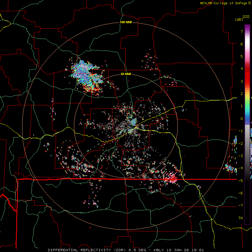
Task: Click the positive 4 label on dB scale
Action: (242, 69)
